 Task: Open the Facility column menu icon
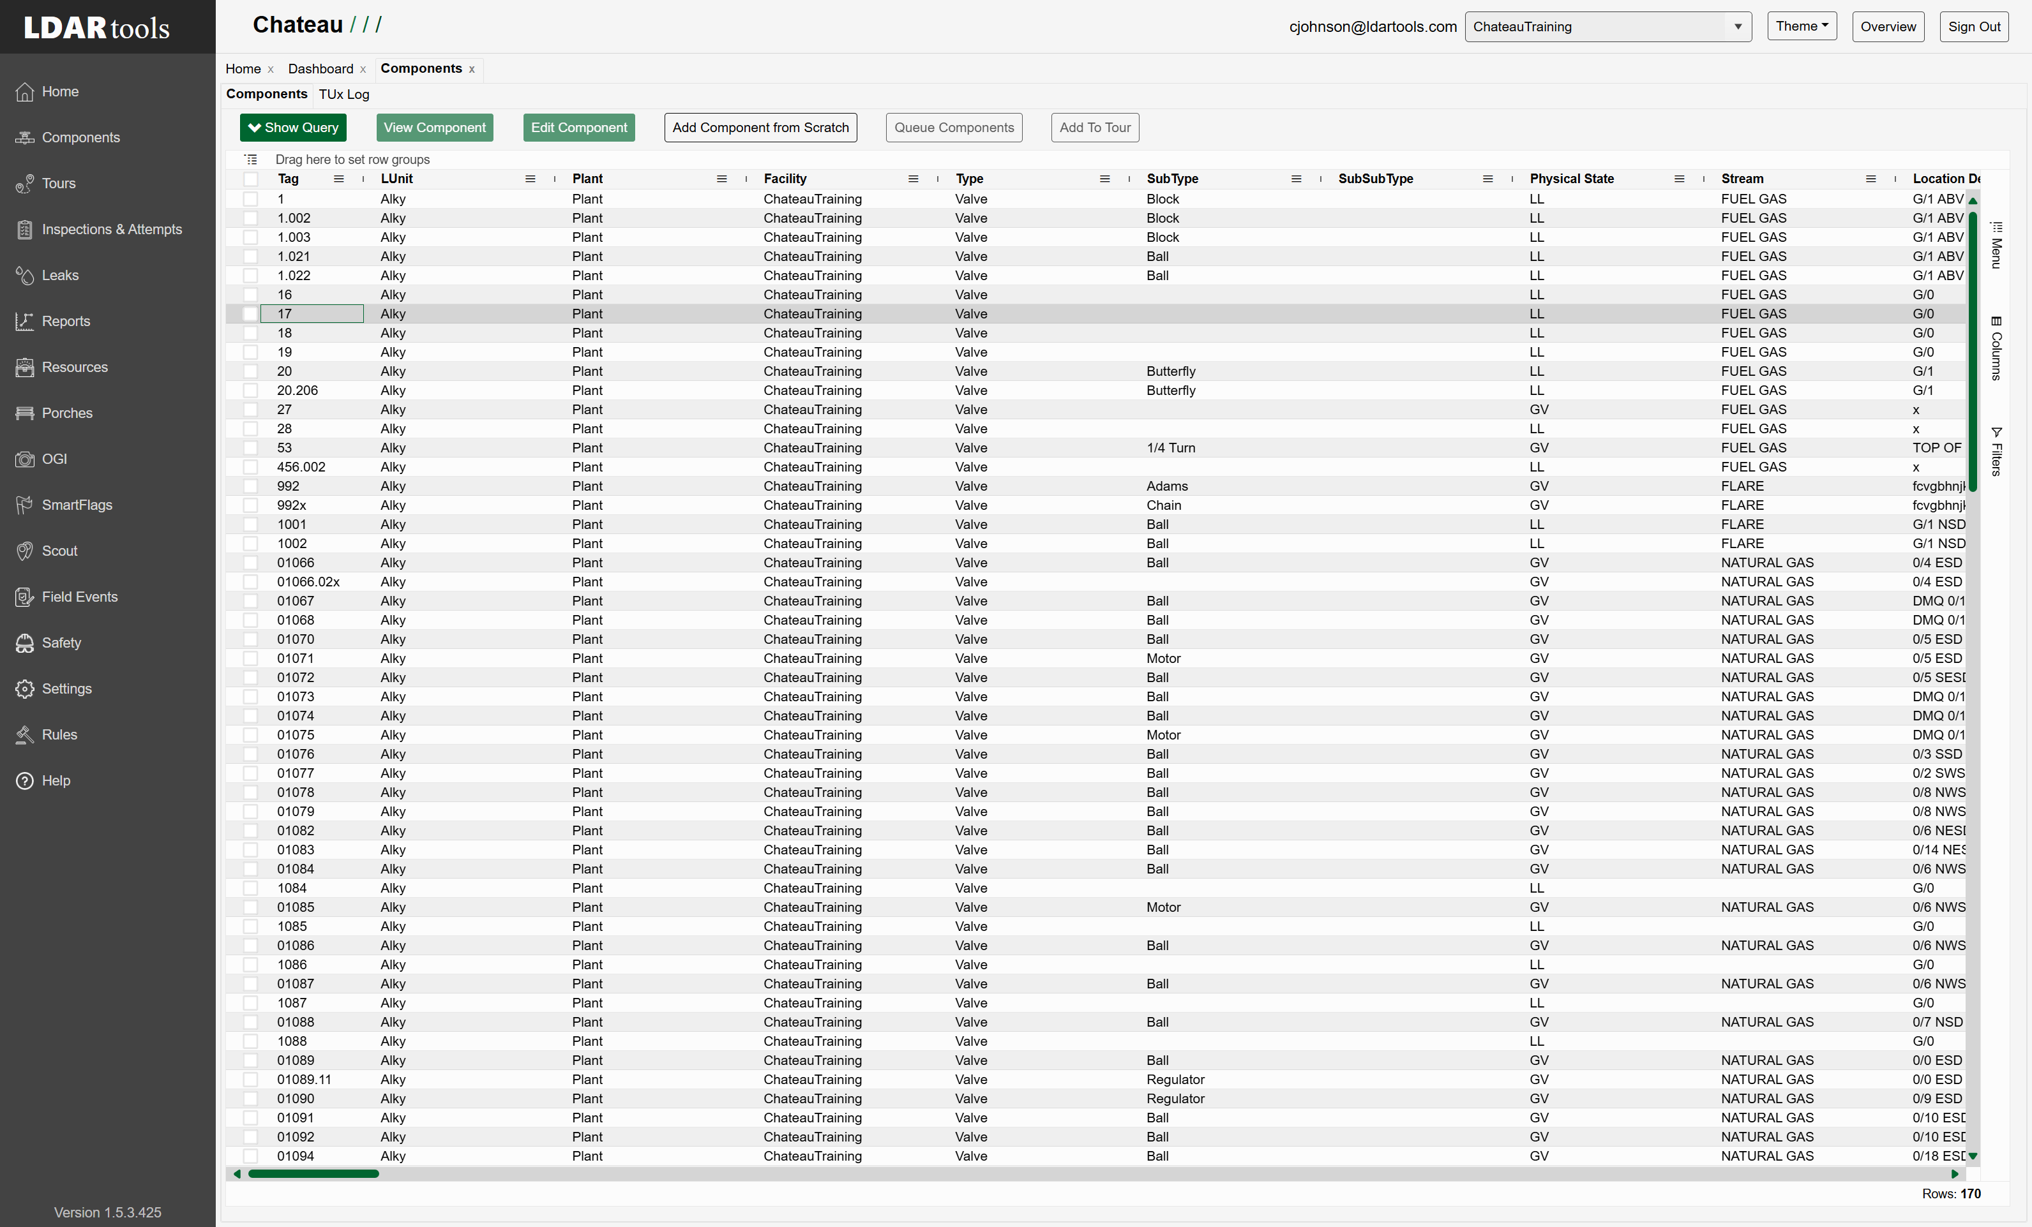(x=913, y=179)
